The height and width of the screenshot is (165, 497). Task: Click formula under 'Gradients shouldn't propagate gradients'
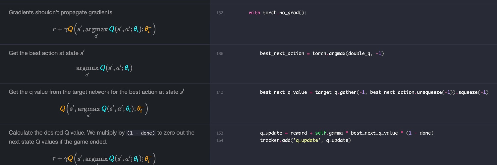pyautogui.click(x=104, y=30)
